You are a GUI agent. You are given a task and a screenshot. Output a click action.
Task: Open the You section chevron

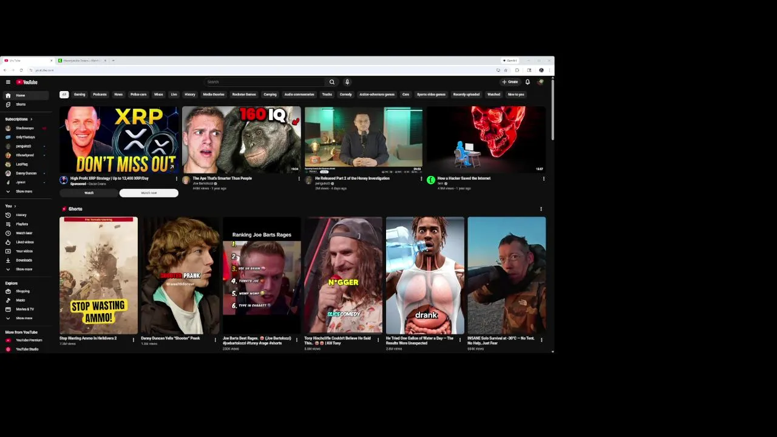(x=15, y=206)
